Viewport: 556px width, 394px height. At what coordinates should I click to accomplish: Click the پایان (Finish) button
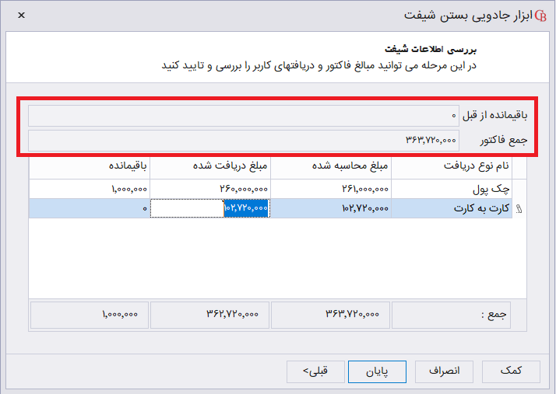pyautogui.click(x=378, y=371)
